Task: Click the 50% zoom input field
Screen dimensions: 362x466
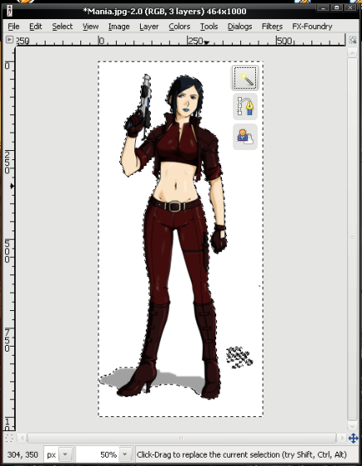Action: pyautogui.click(x=98, y=454)
